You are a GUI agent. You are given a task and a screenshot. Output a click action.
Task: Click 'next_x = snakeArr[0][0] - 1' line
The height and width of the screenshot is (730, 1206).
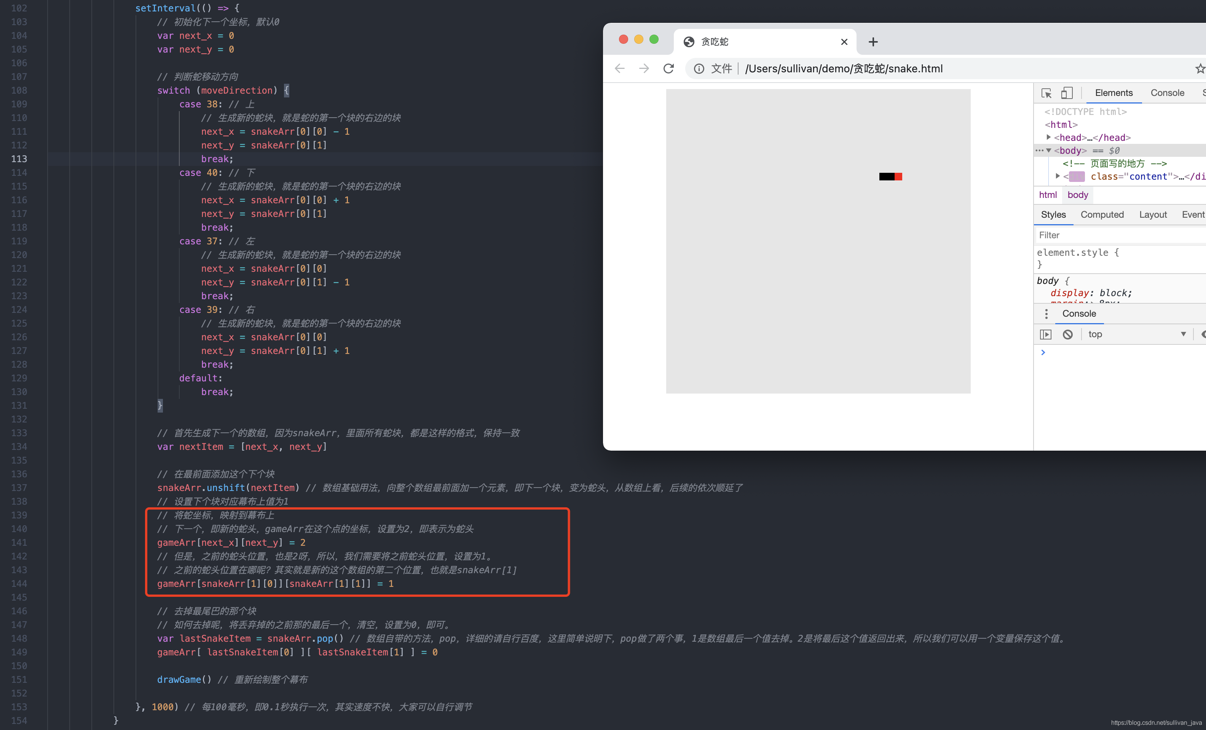coord(276,132)
